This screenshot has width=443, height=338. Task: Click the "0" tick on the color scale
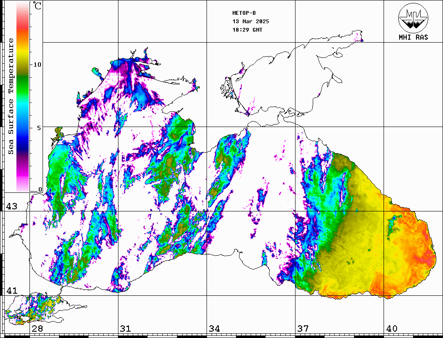pos(40,190)
